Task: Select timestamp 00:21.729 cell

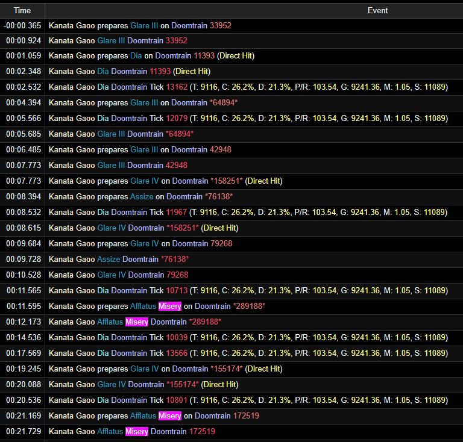Action: coord(22,431)
